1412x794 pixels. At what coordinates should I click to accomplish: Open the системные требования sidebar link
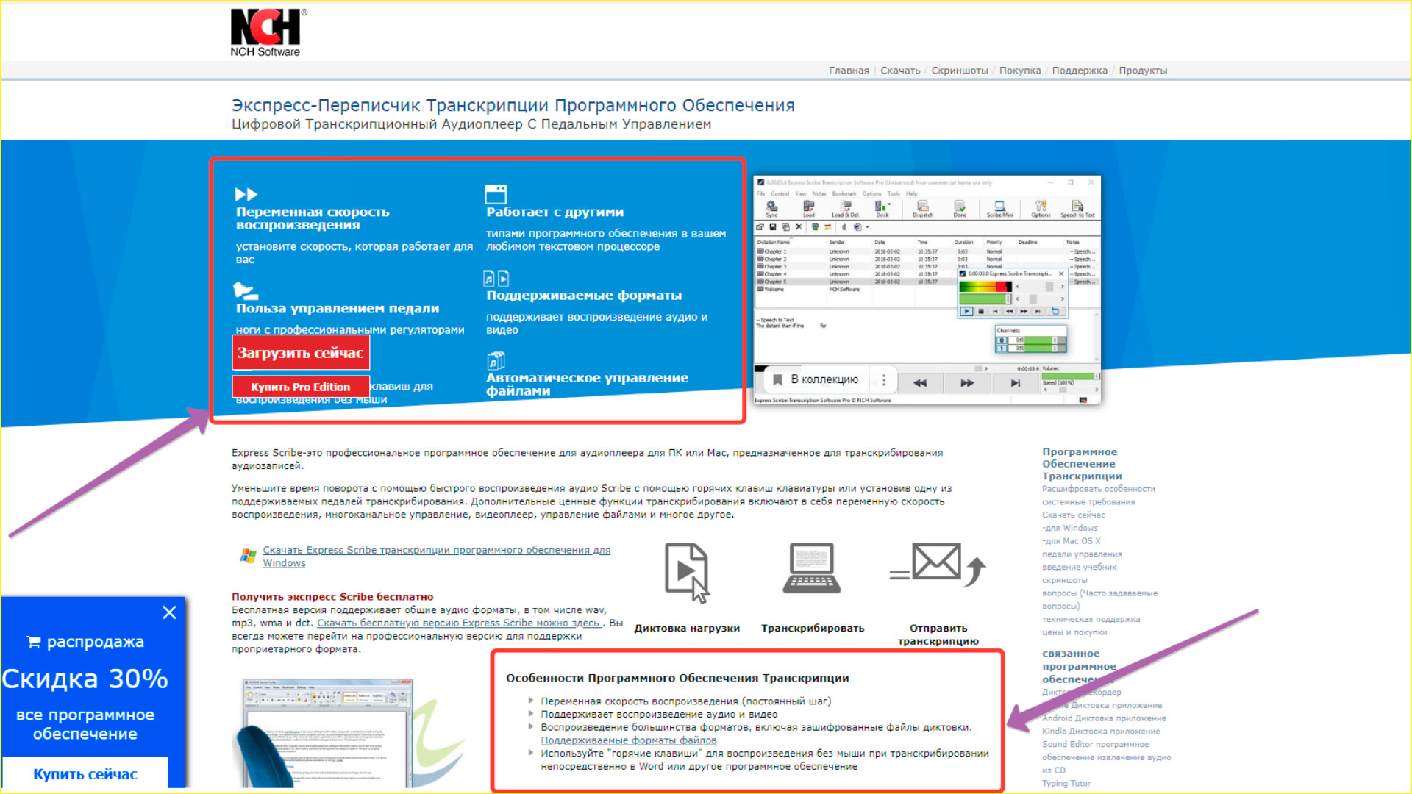tap(1088, 502)
